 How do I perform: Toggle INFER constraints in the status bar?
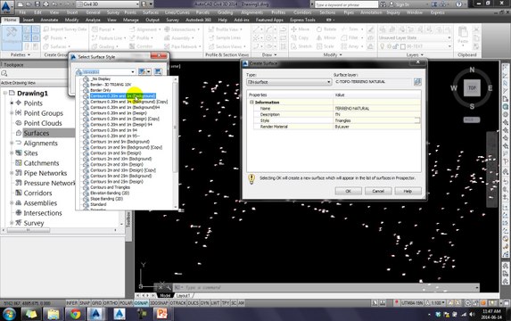[72, 303]
